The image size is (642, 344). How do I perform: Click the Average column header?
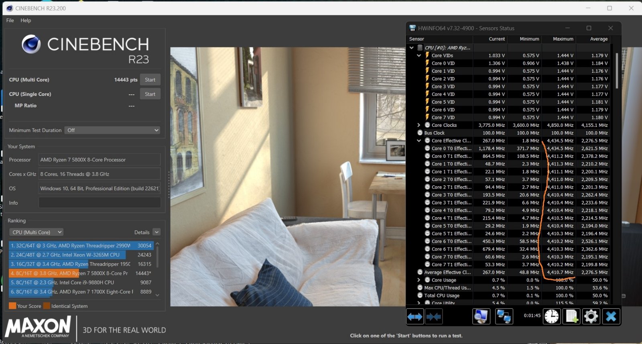click(599, 39)
